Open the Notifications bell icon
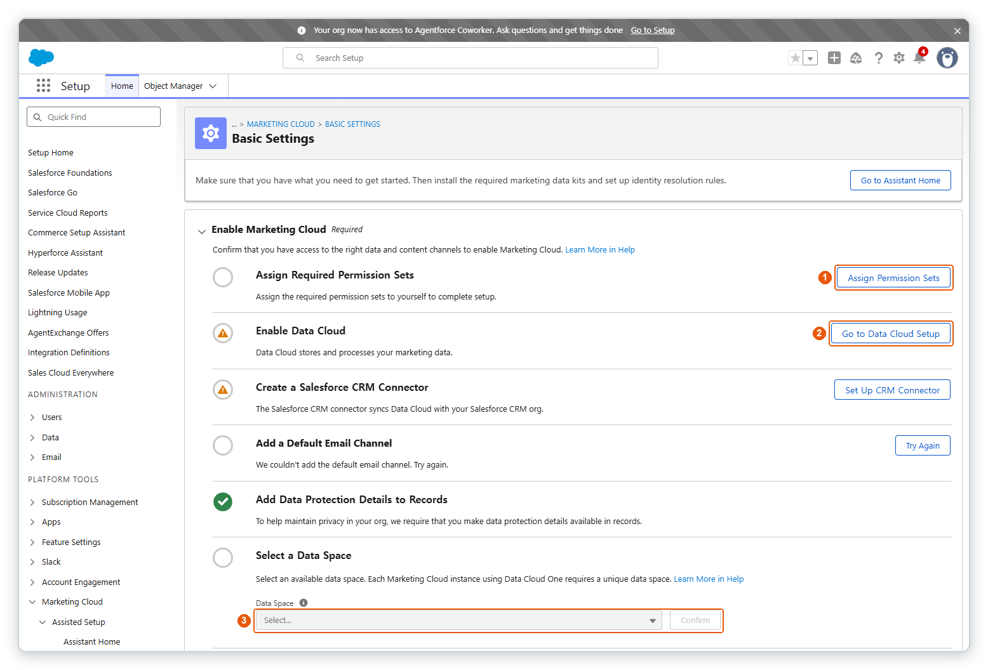 click(x=919, y=57)
